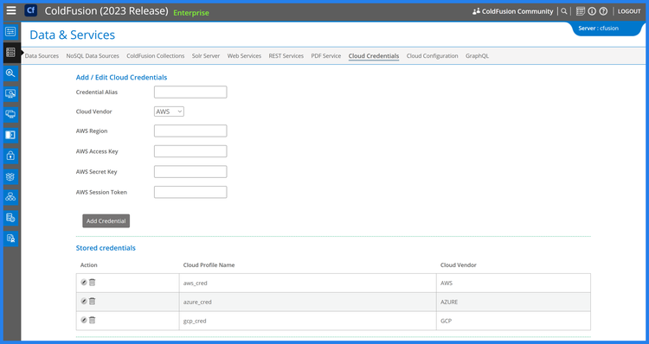Click the sidebar server-with-gear icon

pyautogui.click(x=10, y=218)
